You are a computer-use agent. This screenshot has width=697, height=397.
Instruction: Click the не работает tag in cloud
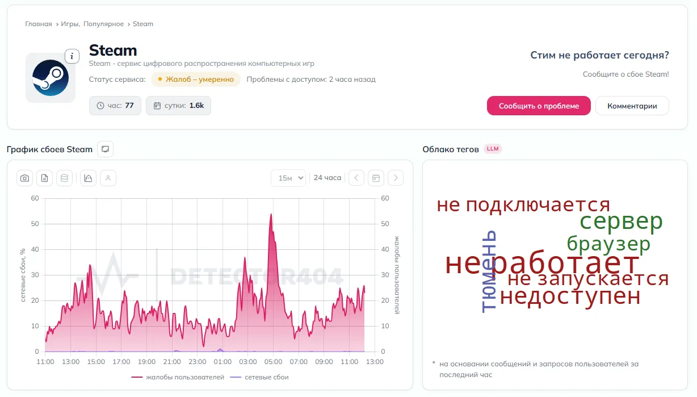542,264
